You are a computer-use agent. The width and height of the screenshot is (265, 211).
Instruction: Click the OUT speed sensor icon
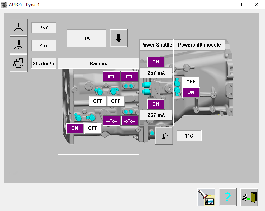click(18, 45)
